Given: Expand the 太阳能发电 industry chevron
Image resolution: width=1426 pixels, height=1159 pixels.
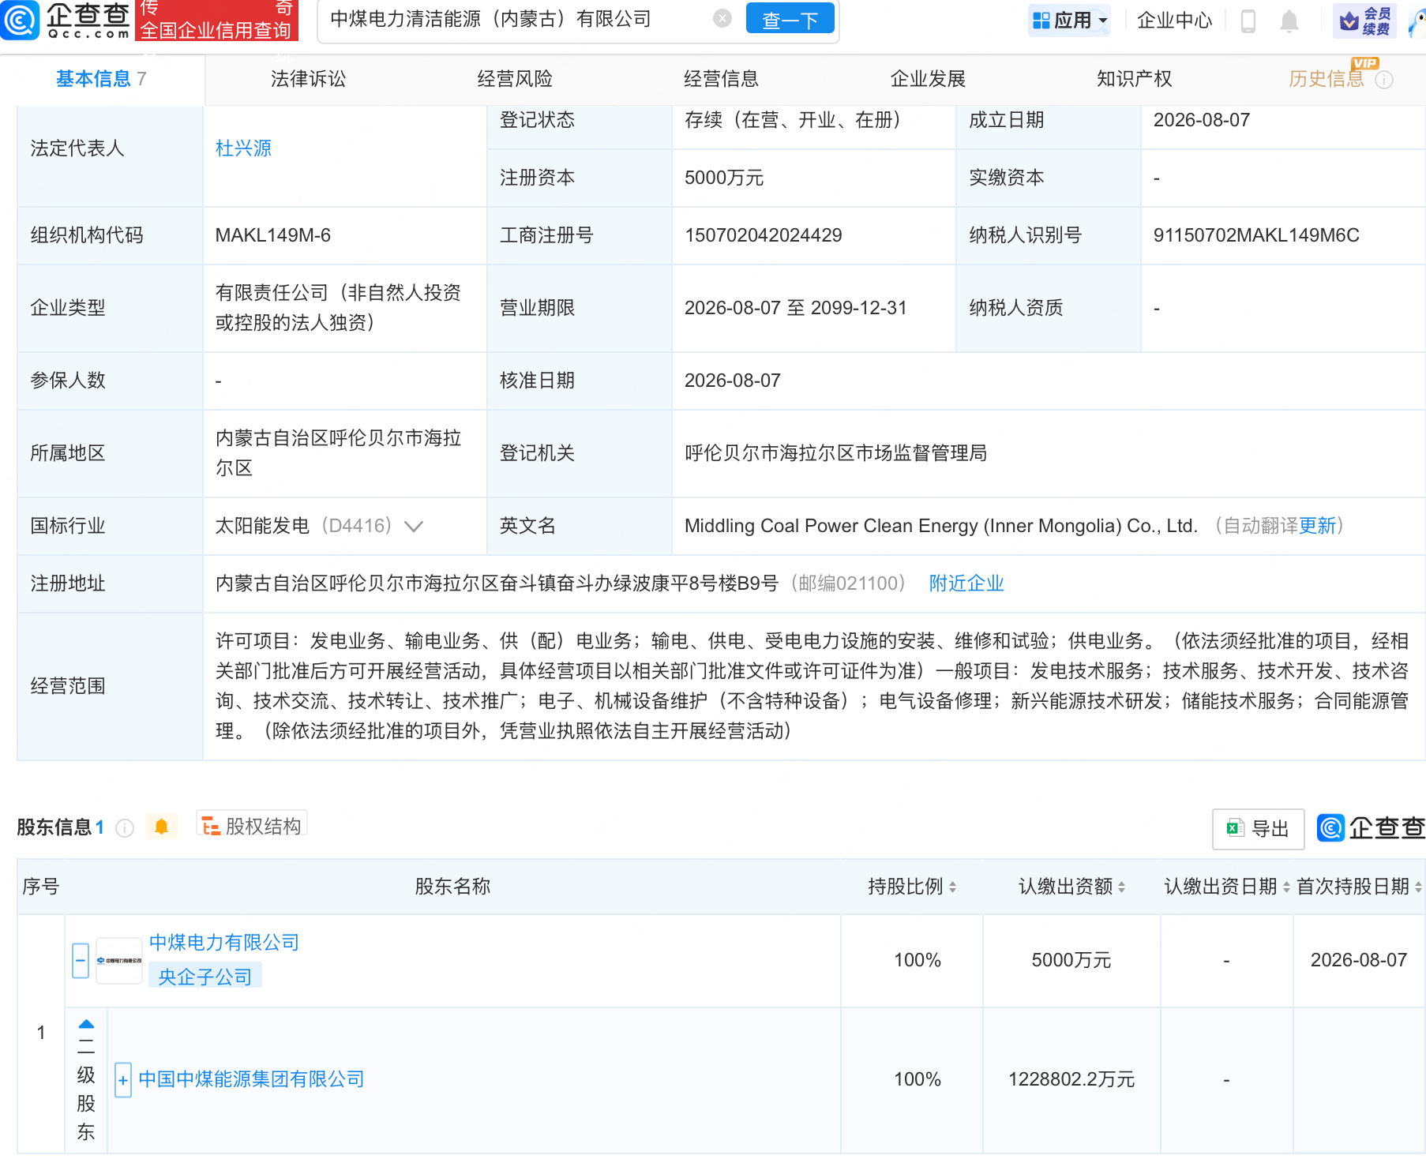Looking at the screenshot, I should click(414, 527).
